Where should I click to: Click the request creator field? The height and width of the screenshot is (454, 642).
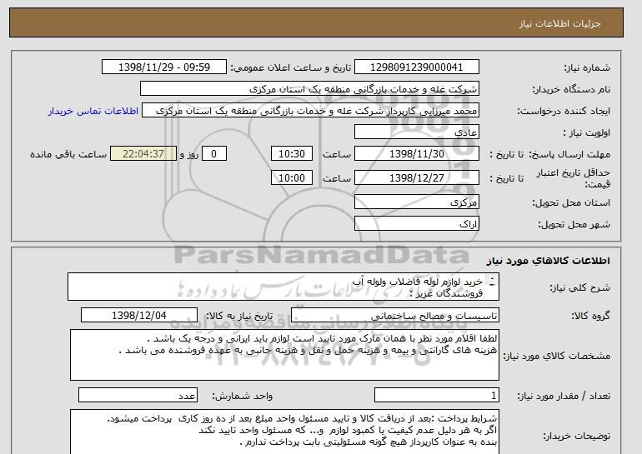(310, 111)
